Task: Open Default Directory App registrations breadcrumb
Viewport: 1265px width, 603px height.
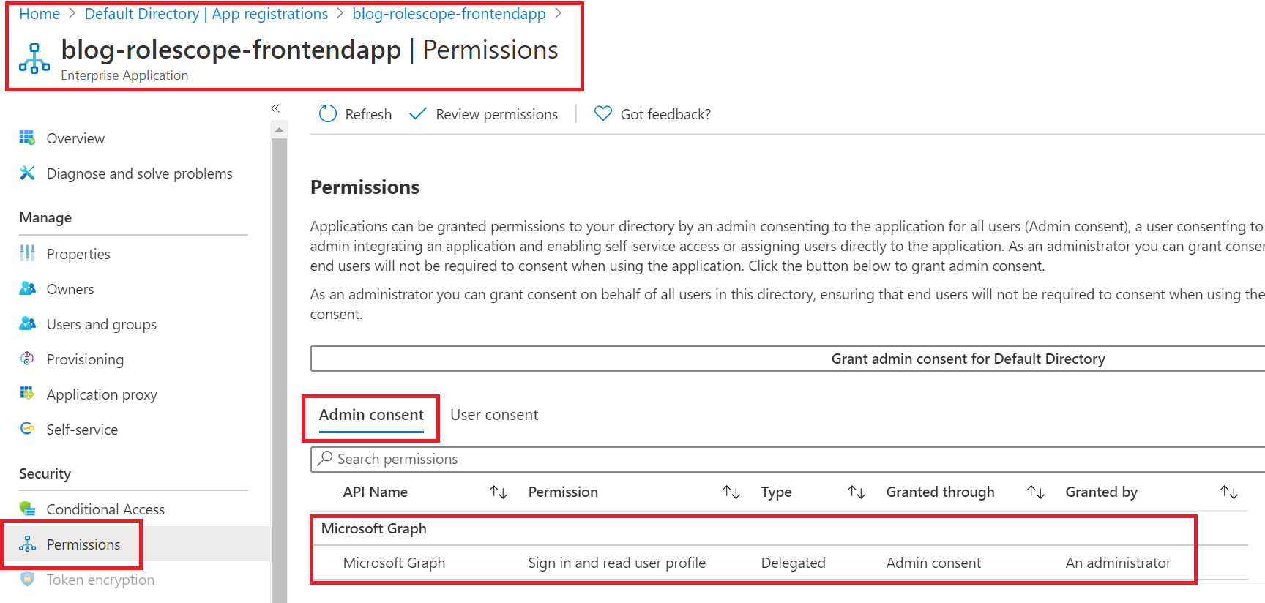Action: pos(206,14)
